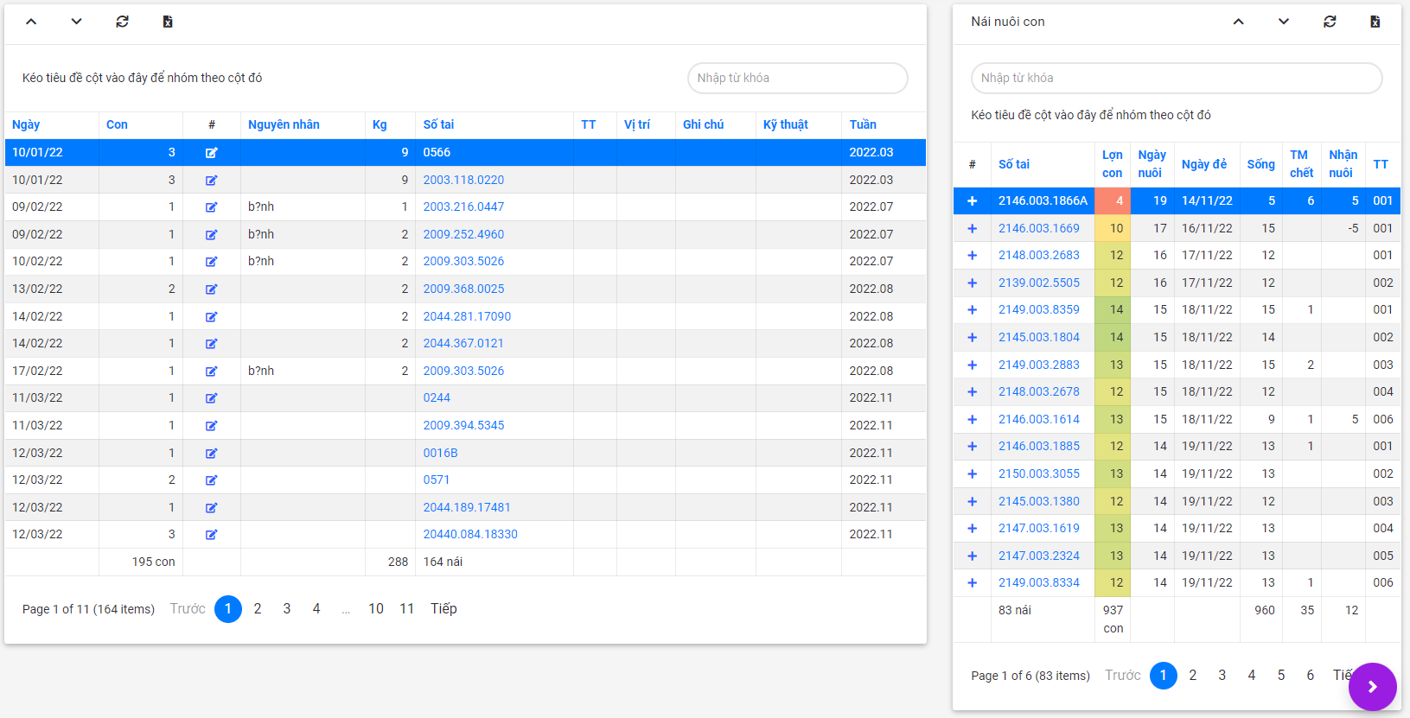1410x718 pixels.
Task: Go to page 2 in left table
Action: (258, 608)
